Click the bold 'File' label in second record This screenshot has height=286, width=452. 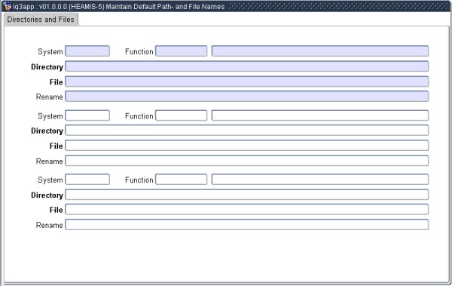click(x=56, y=146)
